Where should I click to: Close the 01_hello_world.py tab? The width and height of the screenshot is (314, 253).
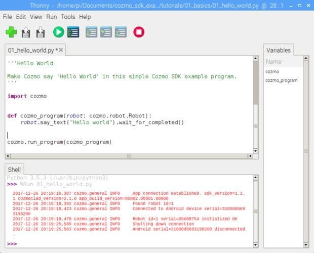[61, 50]
